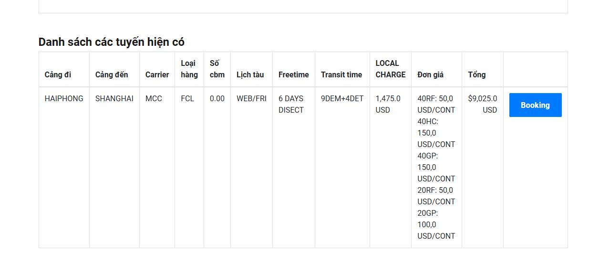Select the $9,025.0 USD total cell
The width and height of the screenshot is (589, 264).
[482, 104]
